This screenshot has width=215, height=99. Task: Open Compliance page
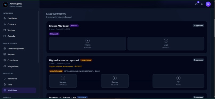(19, 60)
